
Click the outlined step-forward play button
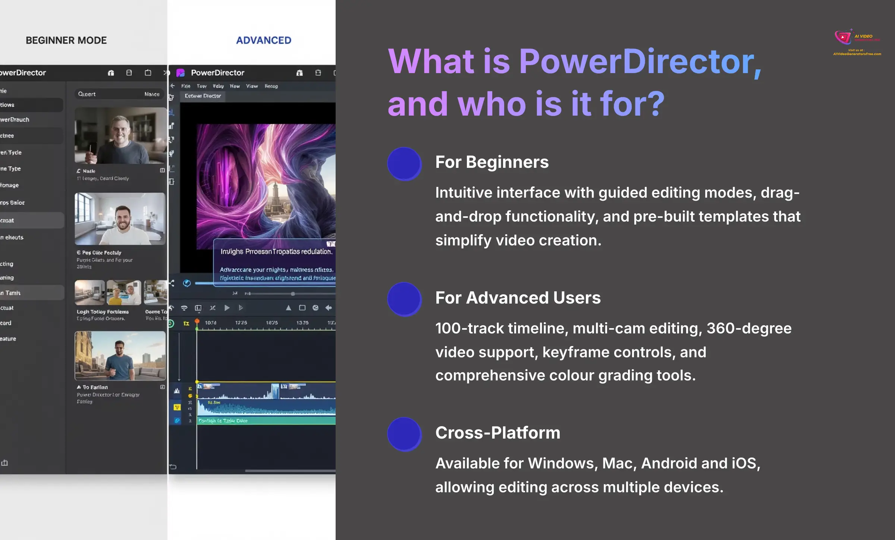point(241,308)
